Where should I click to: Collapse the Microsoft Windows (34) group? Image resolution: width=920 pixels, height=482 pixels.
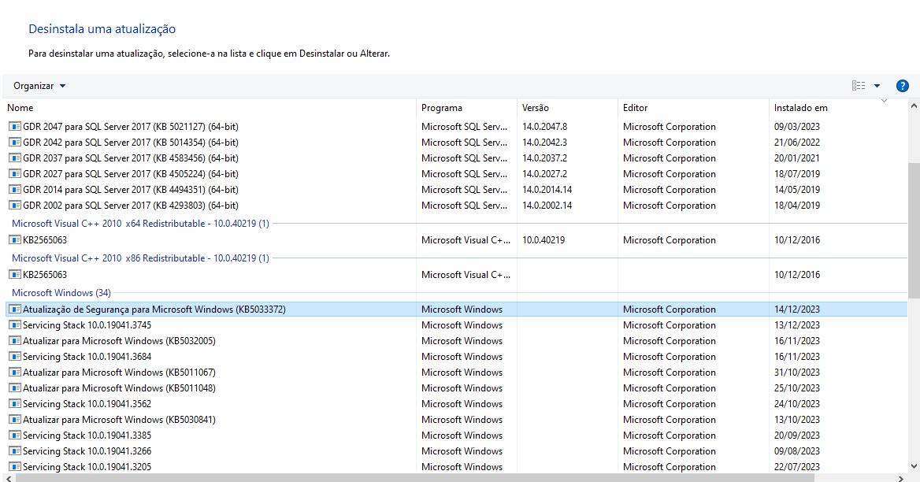tap(61, 293)
